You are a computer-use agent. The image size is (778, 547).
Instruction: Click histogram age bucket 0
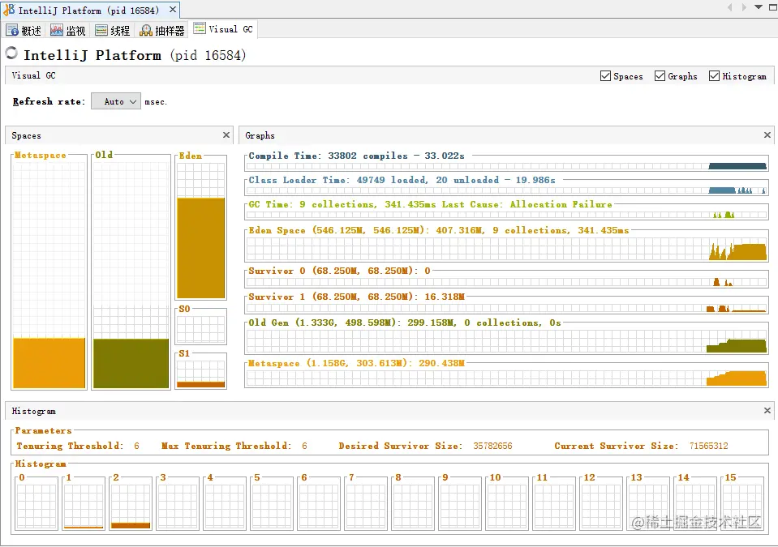click(37, 506)
